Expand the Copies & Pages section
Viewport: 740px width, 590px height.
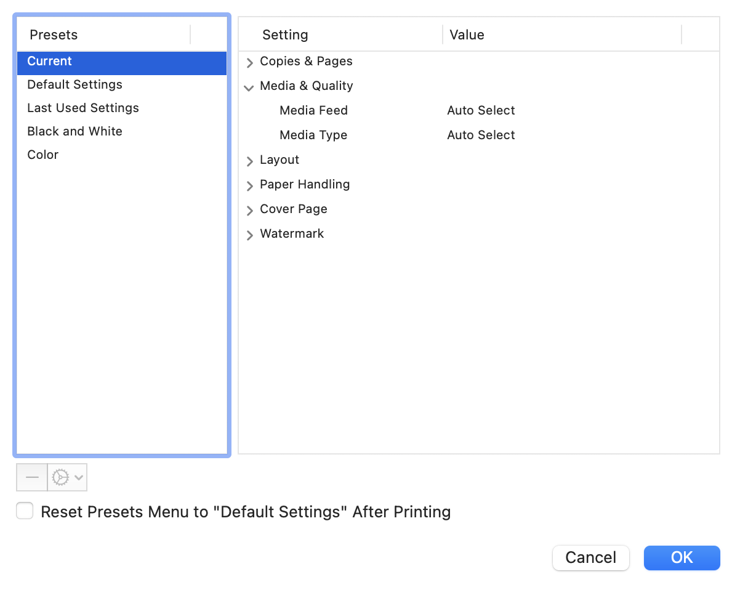click(249, 62)
